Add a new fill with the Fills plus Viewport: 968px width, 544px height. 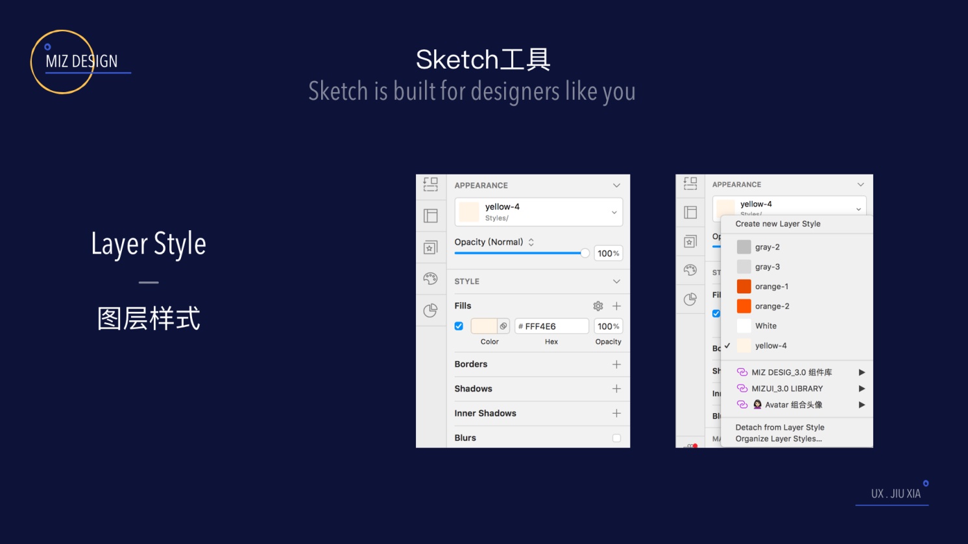click(x=616, y=306)
